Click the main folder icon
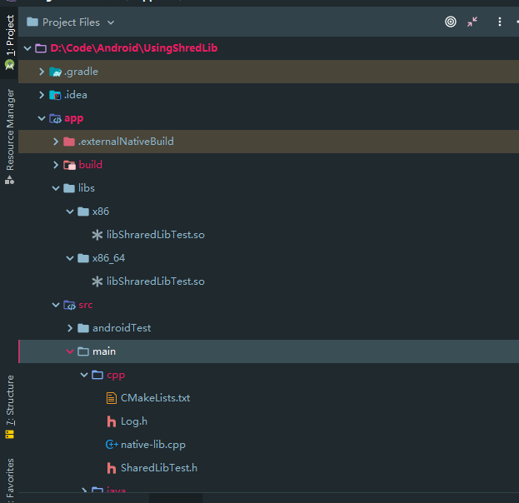 [83, 351]
